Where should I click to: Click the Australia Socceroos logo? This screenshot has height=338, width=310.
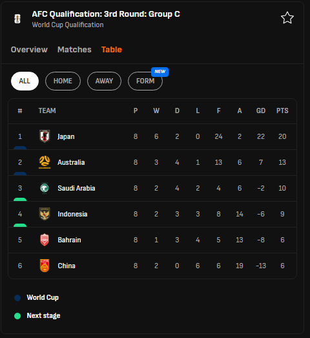45,162
